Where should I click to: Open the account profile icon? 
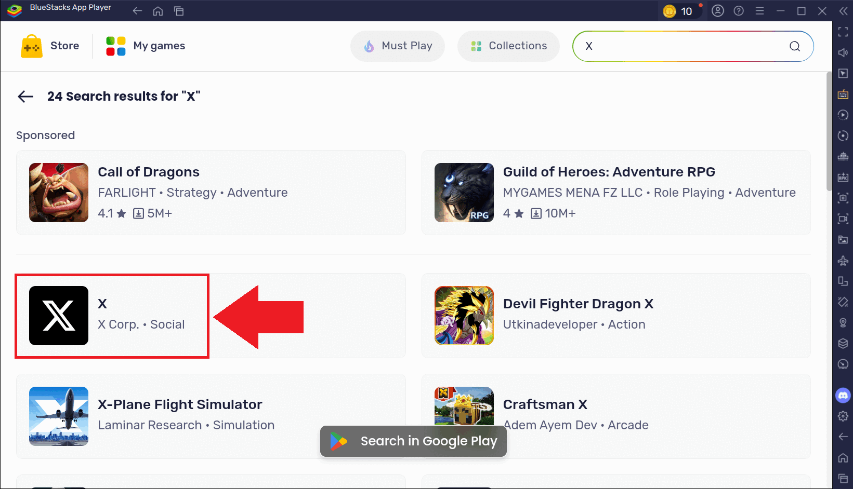pyautogui.click(x=718, y=11)
